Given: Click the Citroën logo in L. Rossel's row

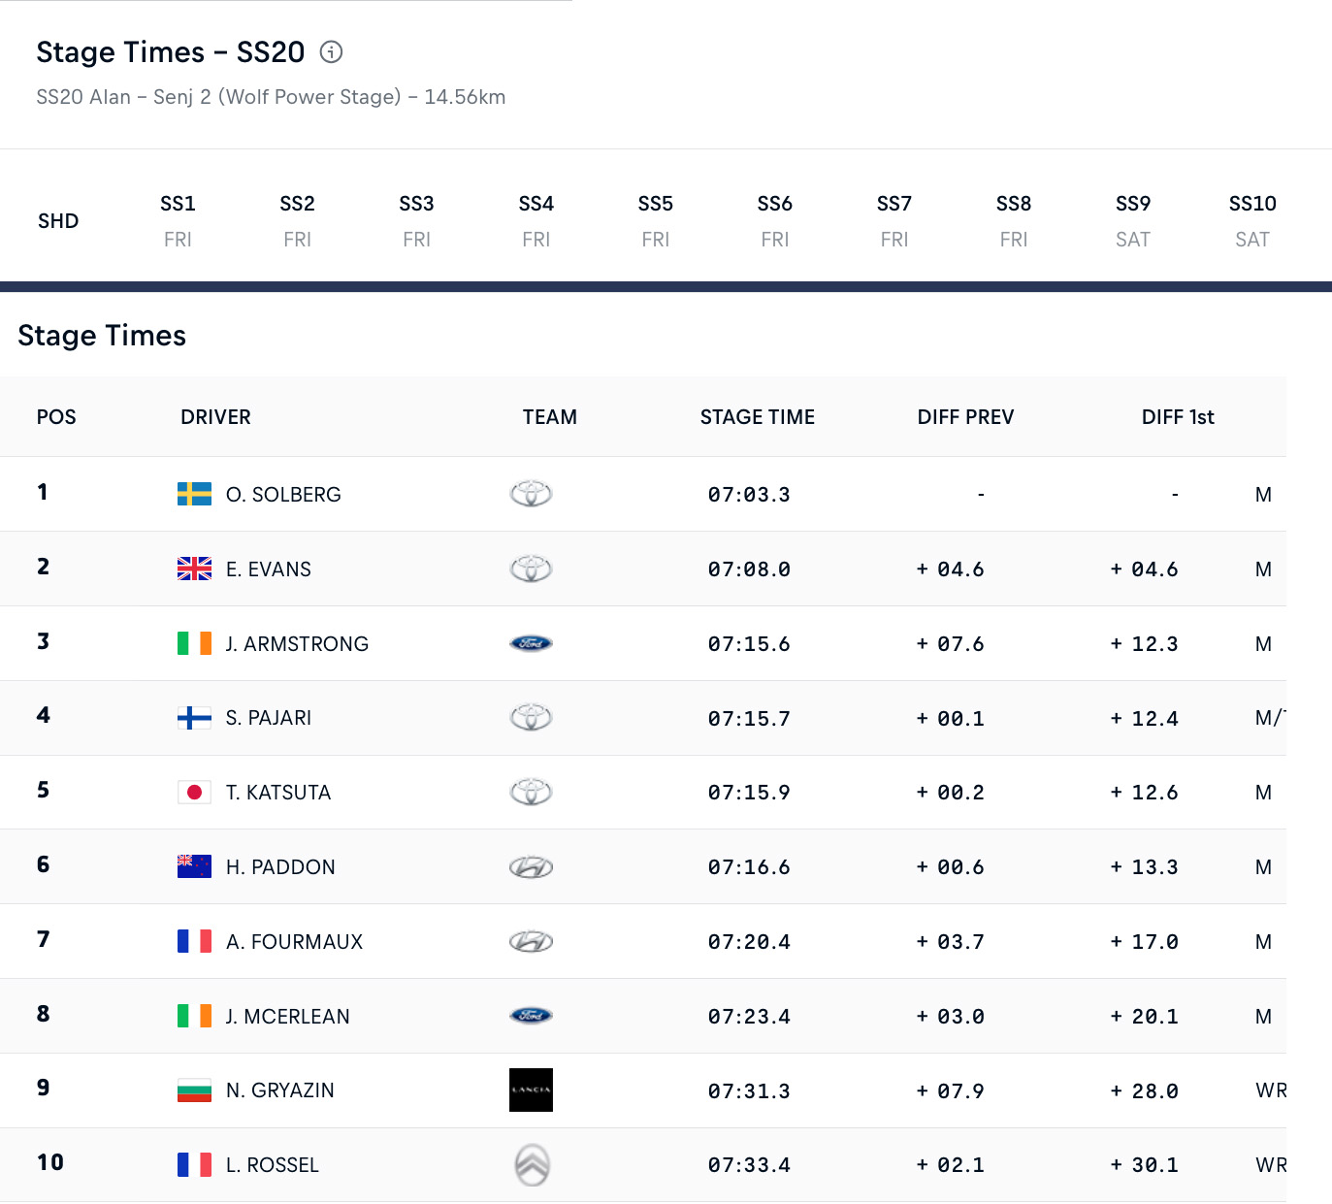Looking at the screenshot, I should 532,1164.
